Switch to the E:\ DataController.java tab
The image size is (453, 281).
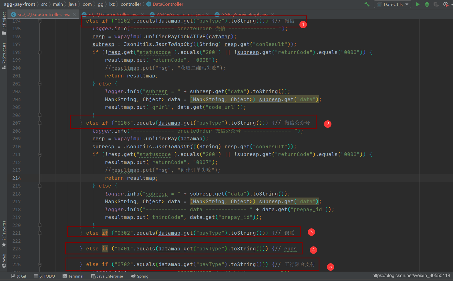click(x=113, y=14)
